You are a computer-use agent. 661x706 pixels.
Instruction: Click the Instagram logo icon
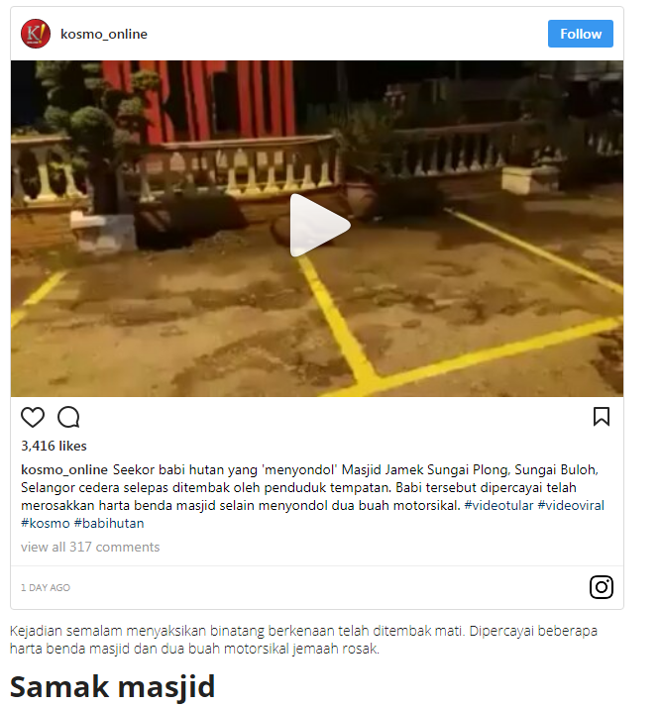(602, 587)
